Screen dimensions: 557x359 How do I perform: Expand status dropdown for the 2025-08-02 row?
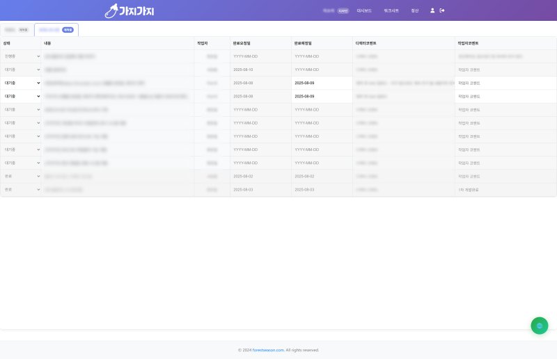point(21,176)
